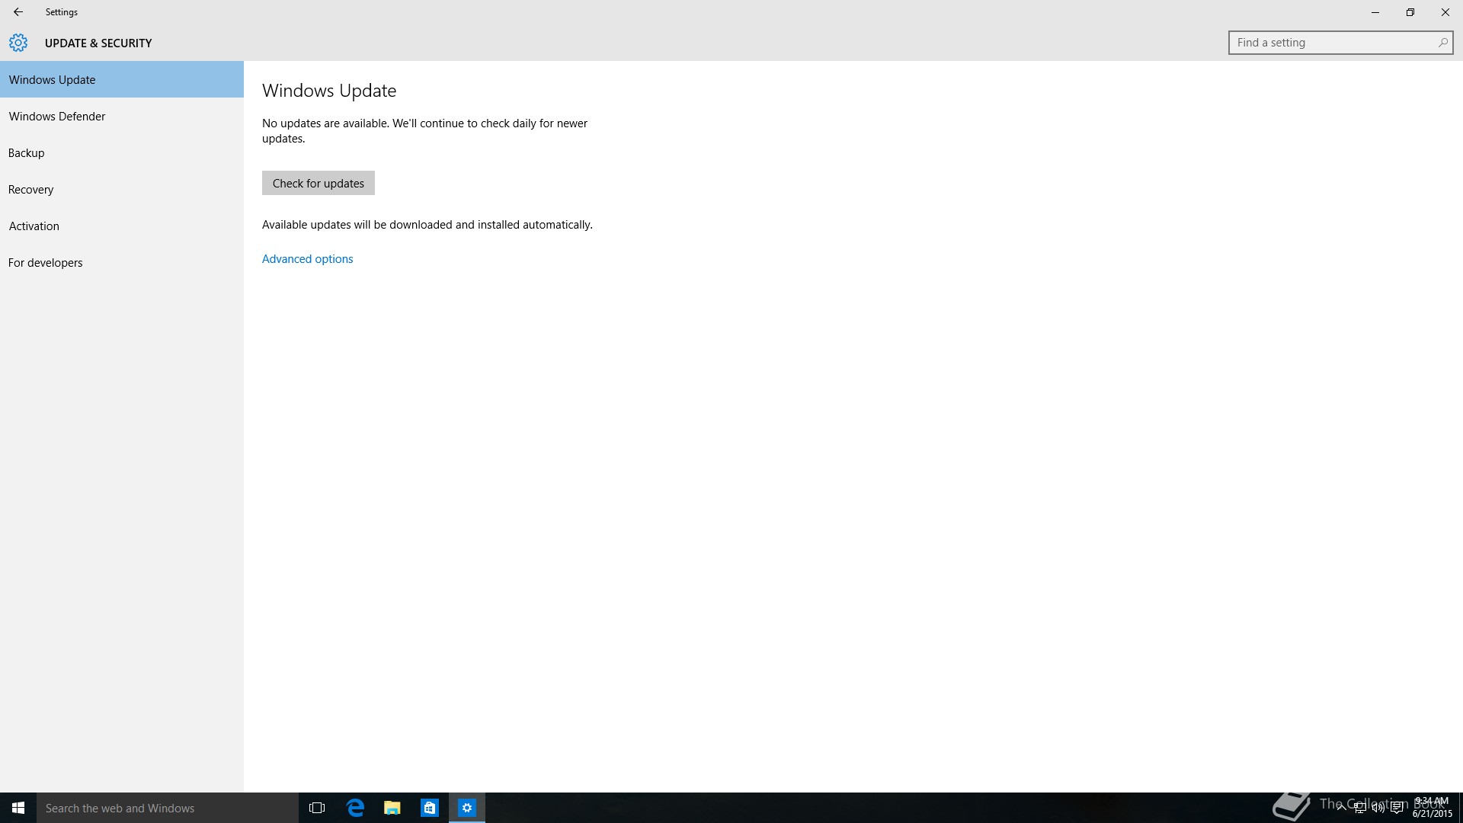
Task: Restore down the Settings window
Action: point(1410,12)
